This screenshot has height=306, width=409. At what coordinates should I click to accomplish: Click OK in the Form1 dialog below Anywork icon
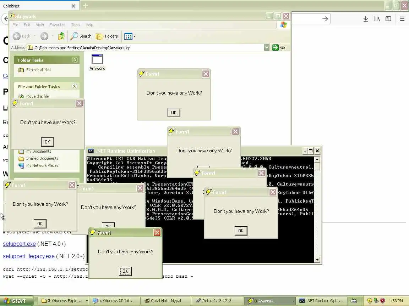174,112
